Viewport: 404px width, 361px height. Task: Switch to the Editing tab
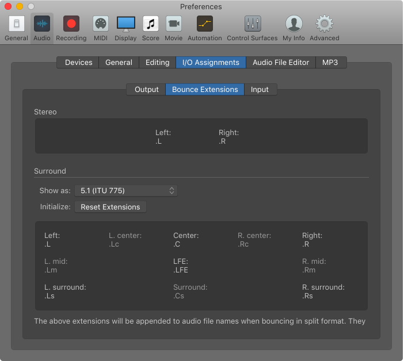pos(158,63)
